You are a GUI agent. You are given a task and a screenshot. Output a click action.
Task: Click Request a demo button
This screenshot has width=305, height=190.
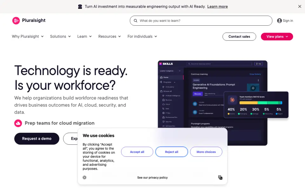click(37, 139)
